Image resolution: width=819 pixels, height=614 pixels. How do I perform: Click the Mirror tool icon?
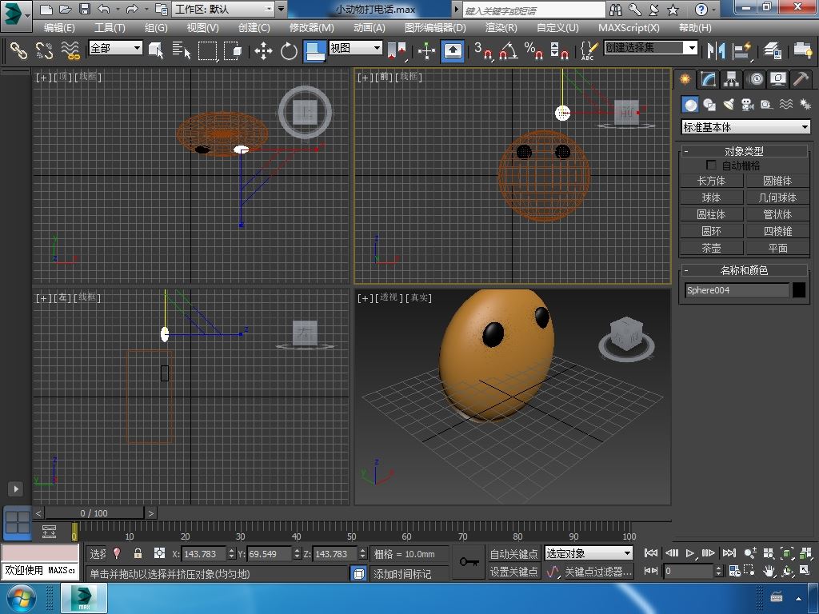tap(716, 50)
